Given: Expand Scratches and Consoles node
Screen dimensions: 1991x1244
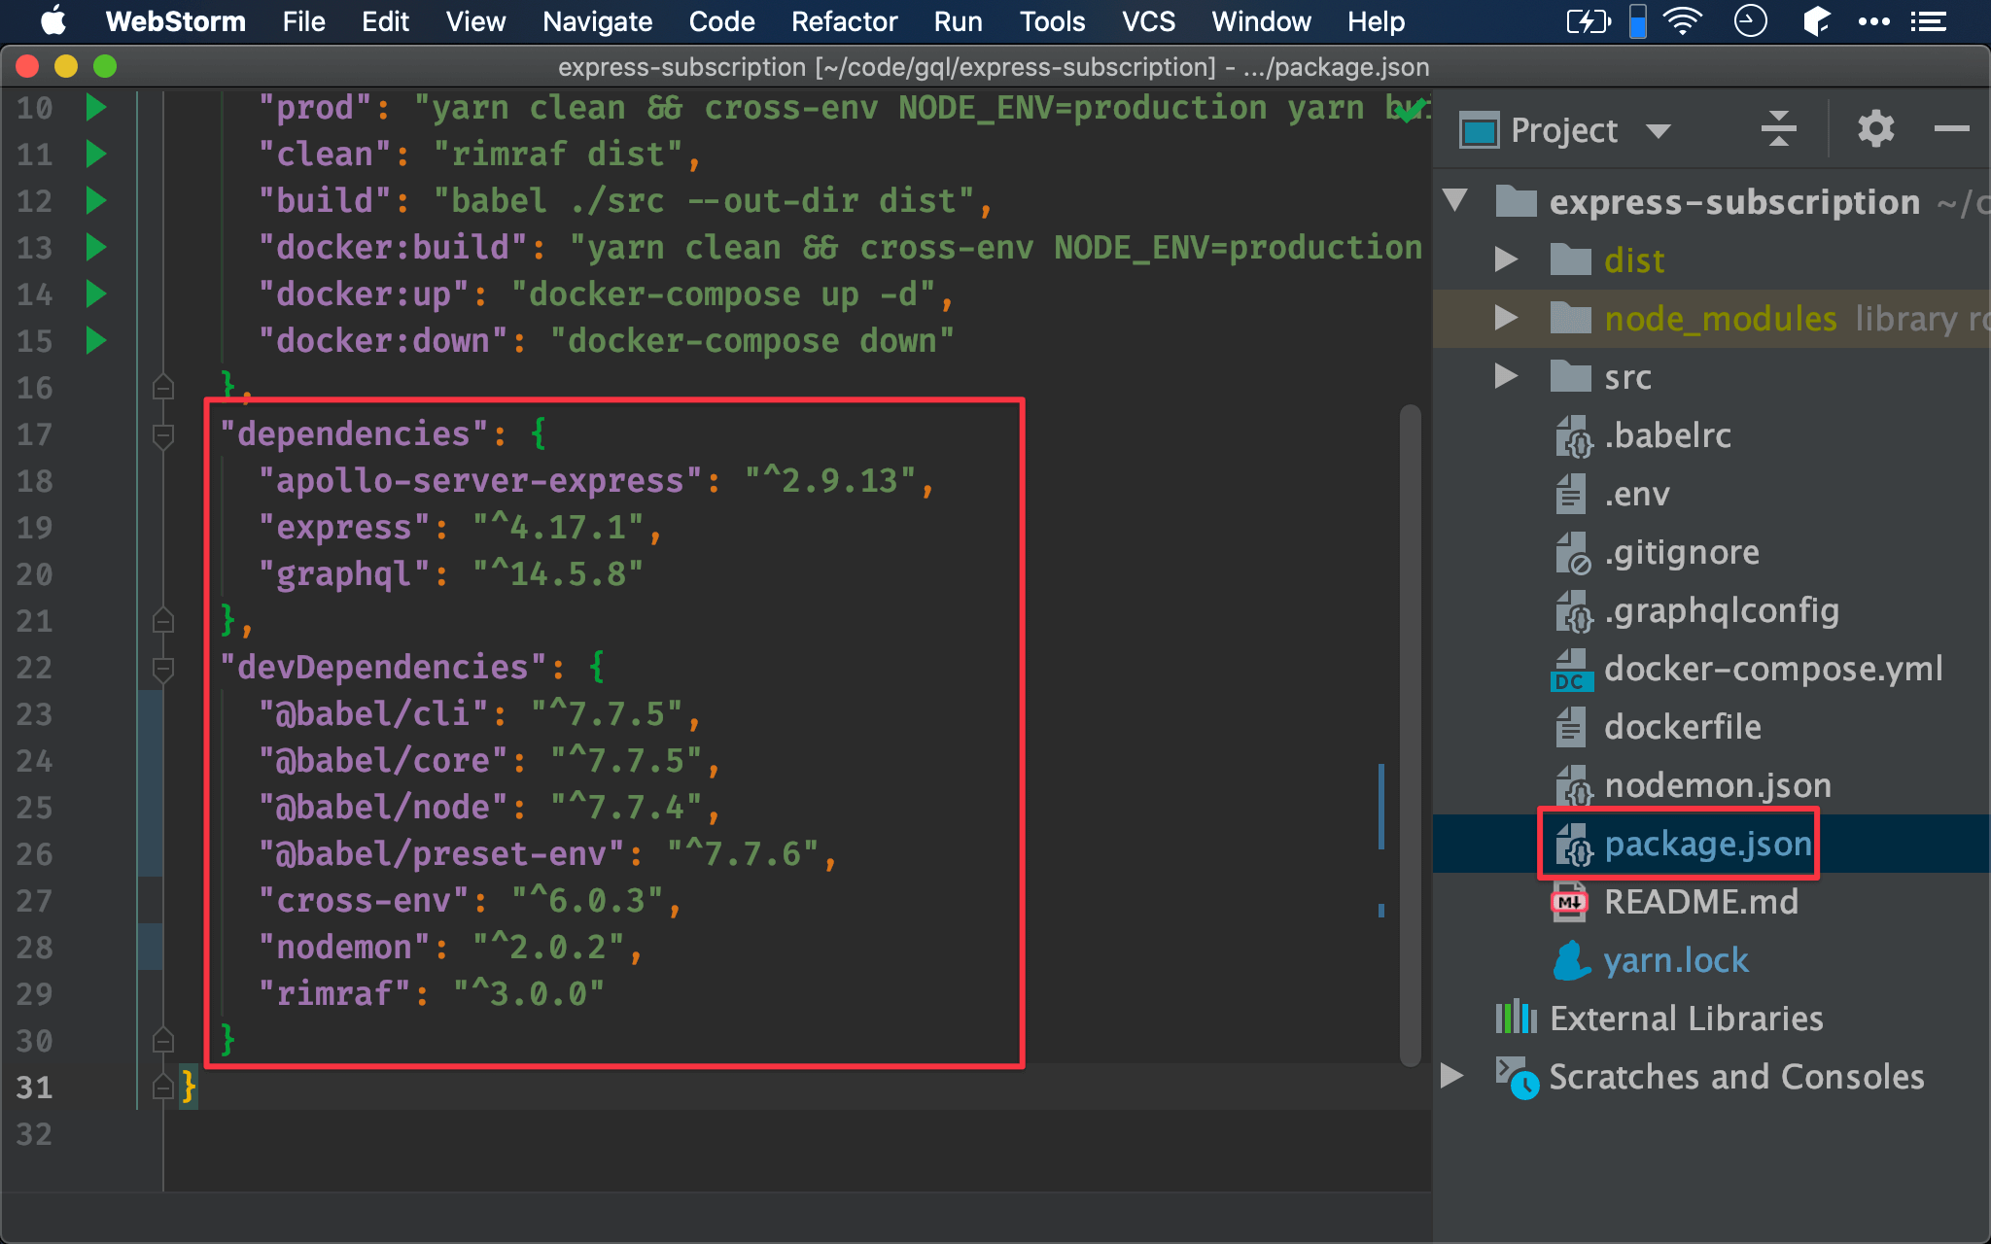Looking at the screenshot, I should click(1451, 1075).
